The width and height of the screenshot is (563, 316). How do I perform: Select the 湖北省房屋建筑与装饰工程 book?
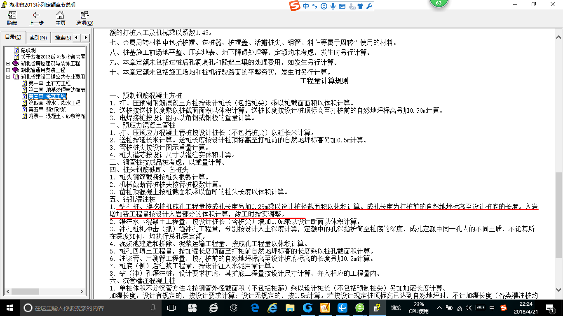50,63
